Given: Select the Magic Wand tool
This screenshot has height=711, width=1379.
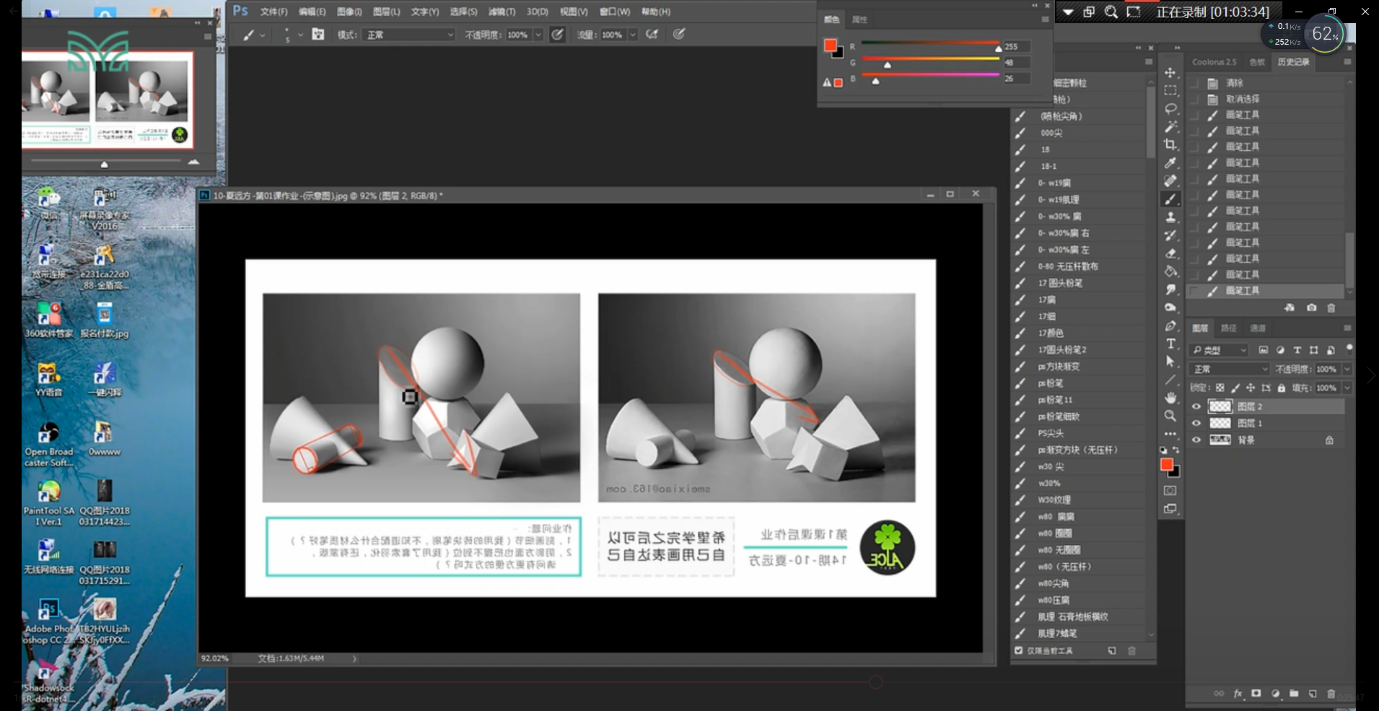Looking at the screenshot, I should pos(1170,127).
